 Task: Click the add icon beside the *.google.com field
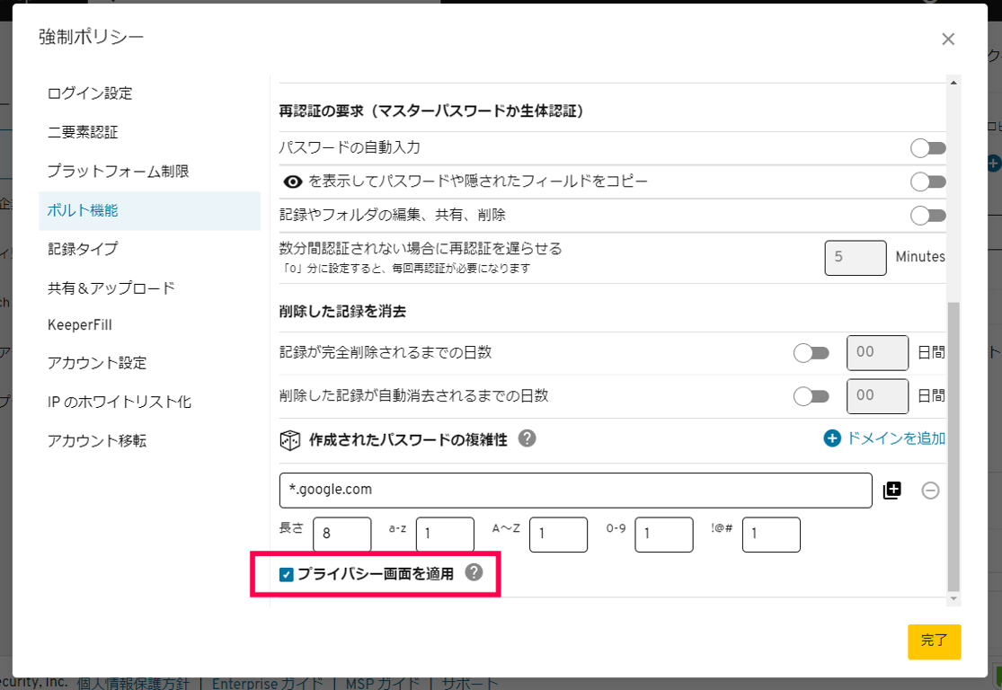click(891, 490)
